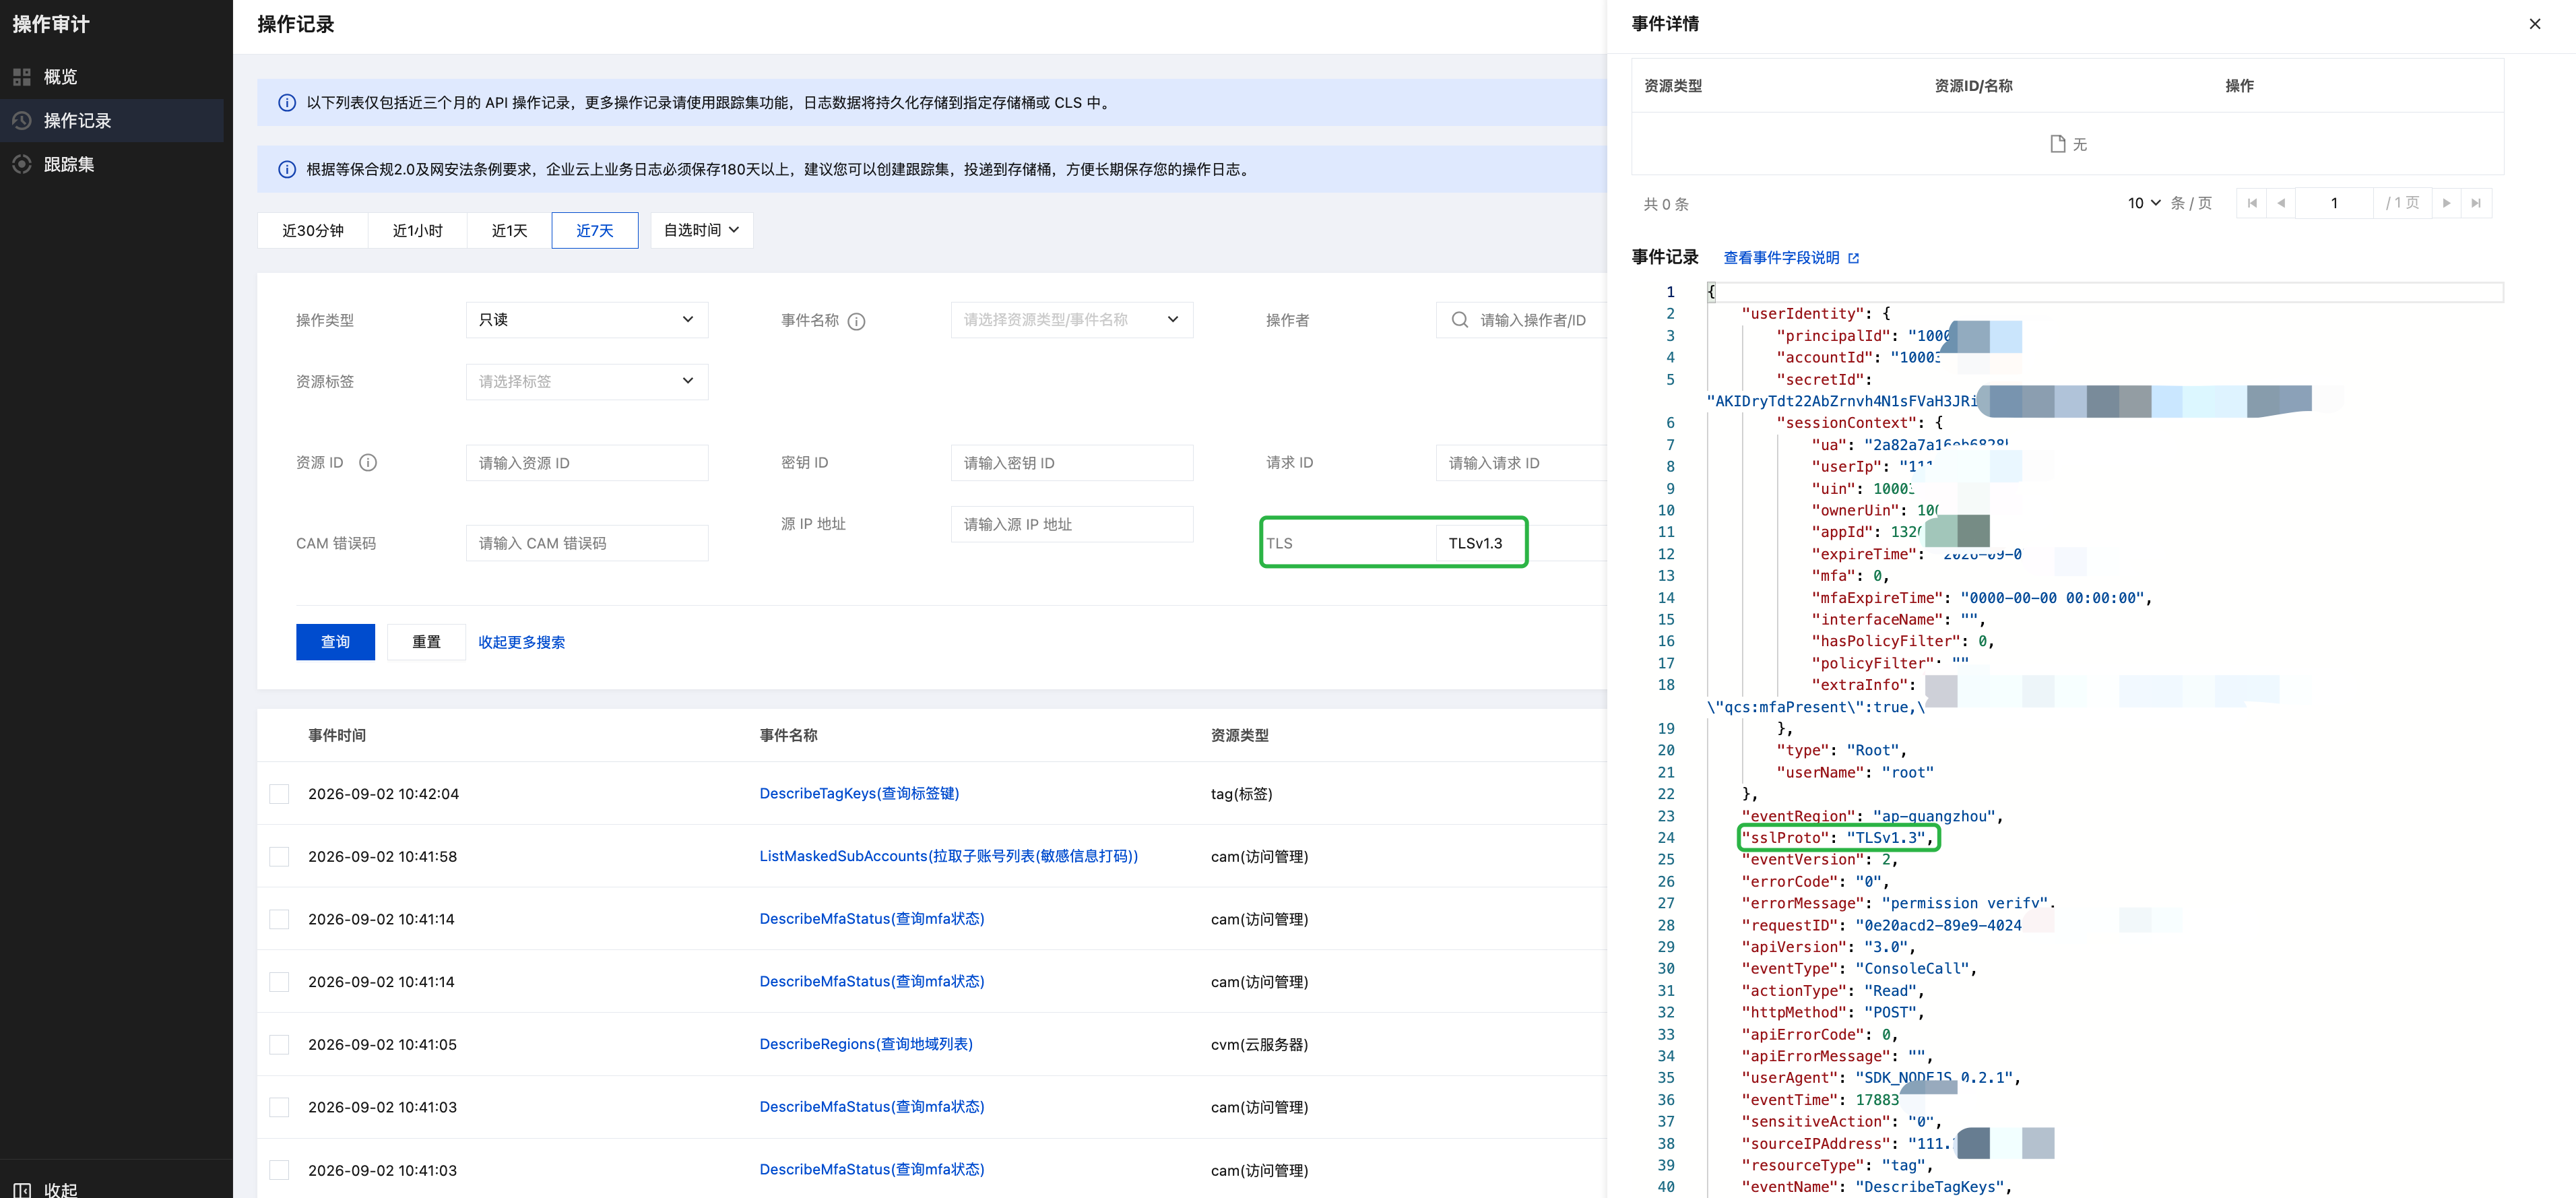This screenshot has height=1198, width=2576.
Task: Open the 操作类型 只读 dropdown
Action: click(587, 320)
